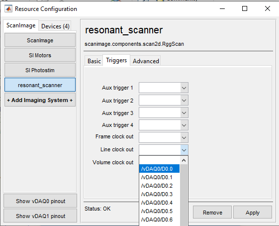279x226 pixels.
Task: Click the dropdown list scrollbar track
Action: tap(184, 195)
